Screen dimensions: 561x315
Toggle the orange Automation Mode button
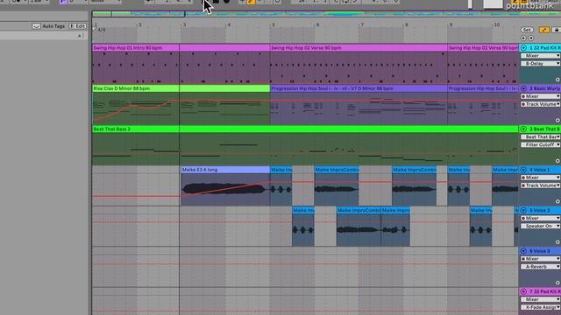pos(543,30)
